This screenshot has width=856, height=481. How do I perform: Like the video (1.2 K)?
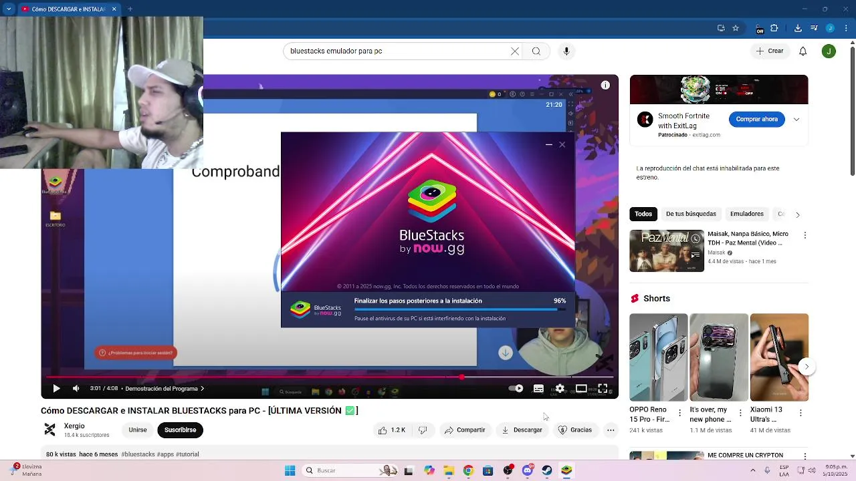click(392, 430)
